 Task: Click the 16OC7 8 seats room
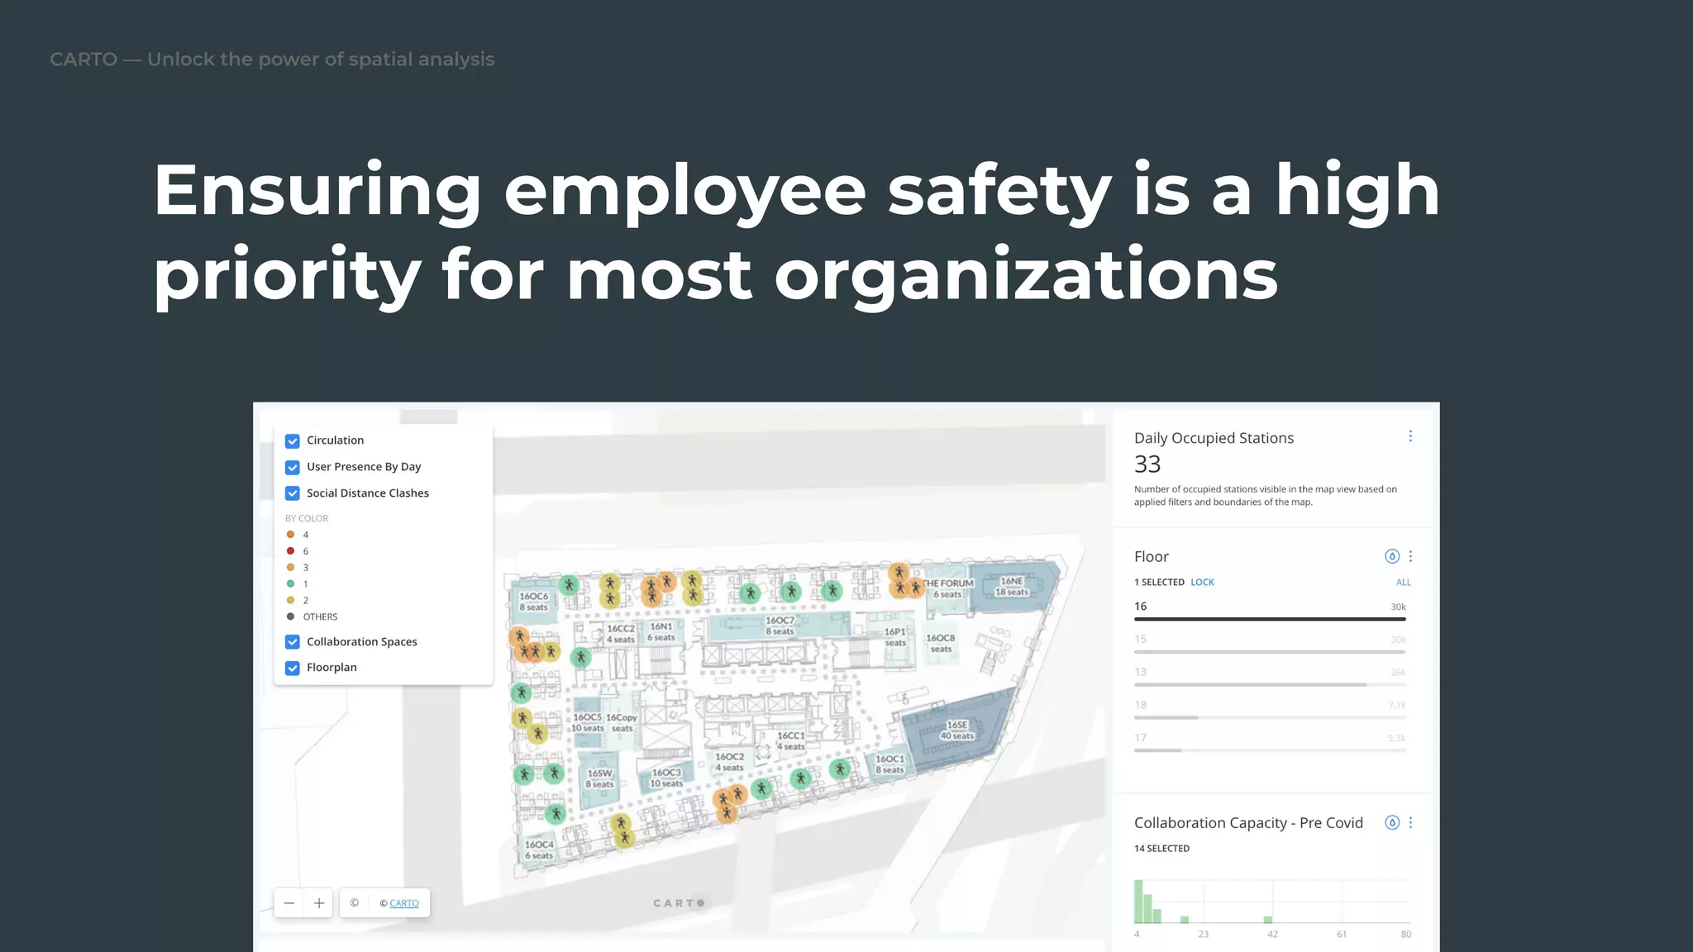(x=780, y=626)
